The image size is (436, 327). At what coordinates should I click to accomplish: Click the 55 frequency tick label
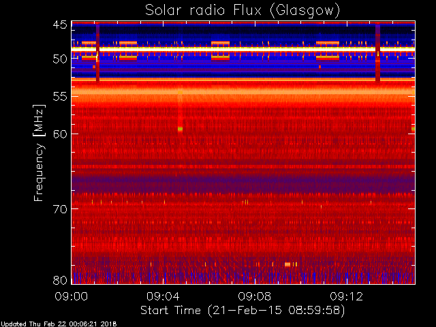pos(60,97)
